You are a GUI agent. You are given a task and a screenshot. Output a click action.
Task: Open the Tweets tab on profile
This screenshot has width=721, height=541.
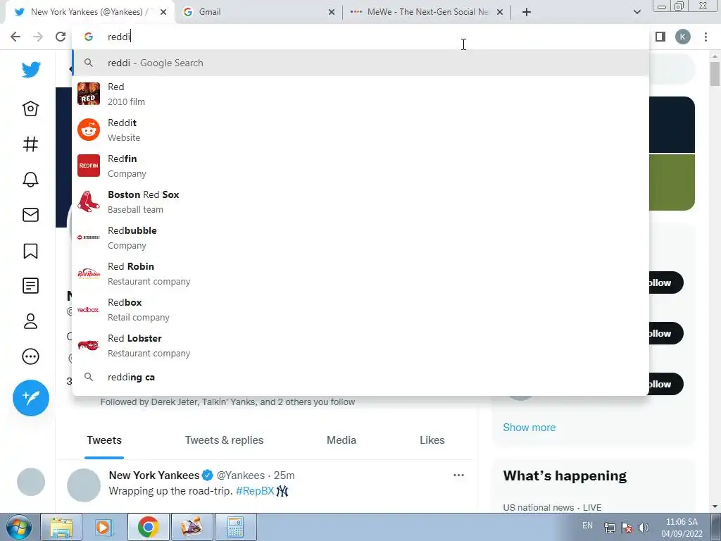point(104,440)
